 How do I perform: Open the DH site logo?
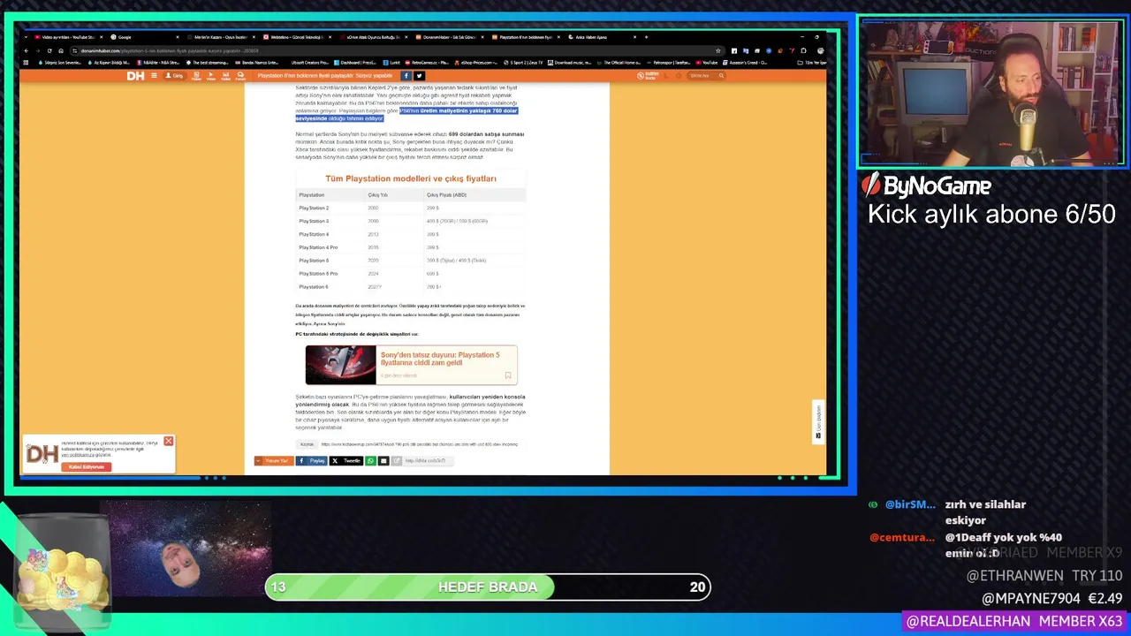pos(135,76)
